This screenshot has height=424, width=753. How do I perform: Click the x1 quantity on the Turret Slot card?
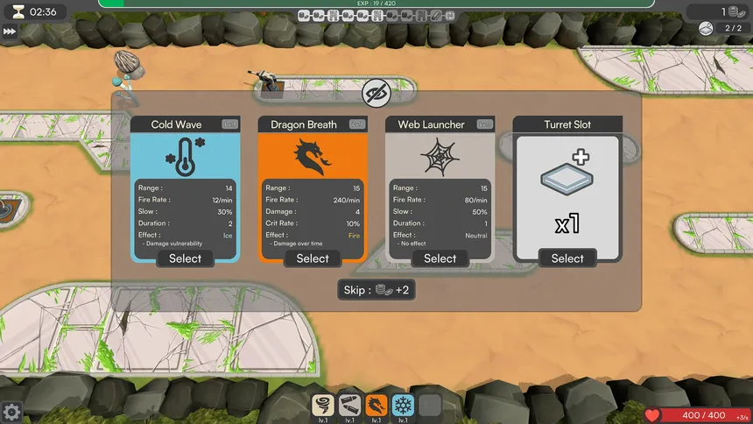567,224
